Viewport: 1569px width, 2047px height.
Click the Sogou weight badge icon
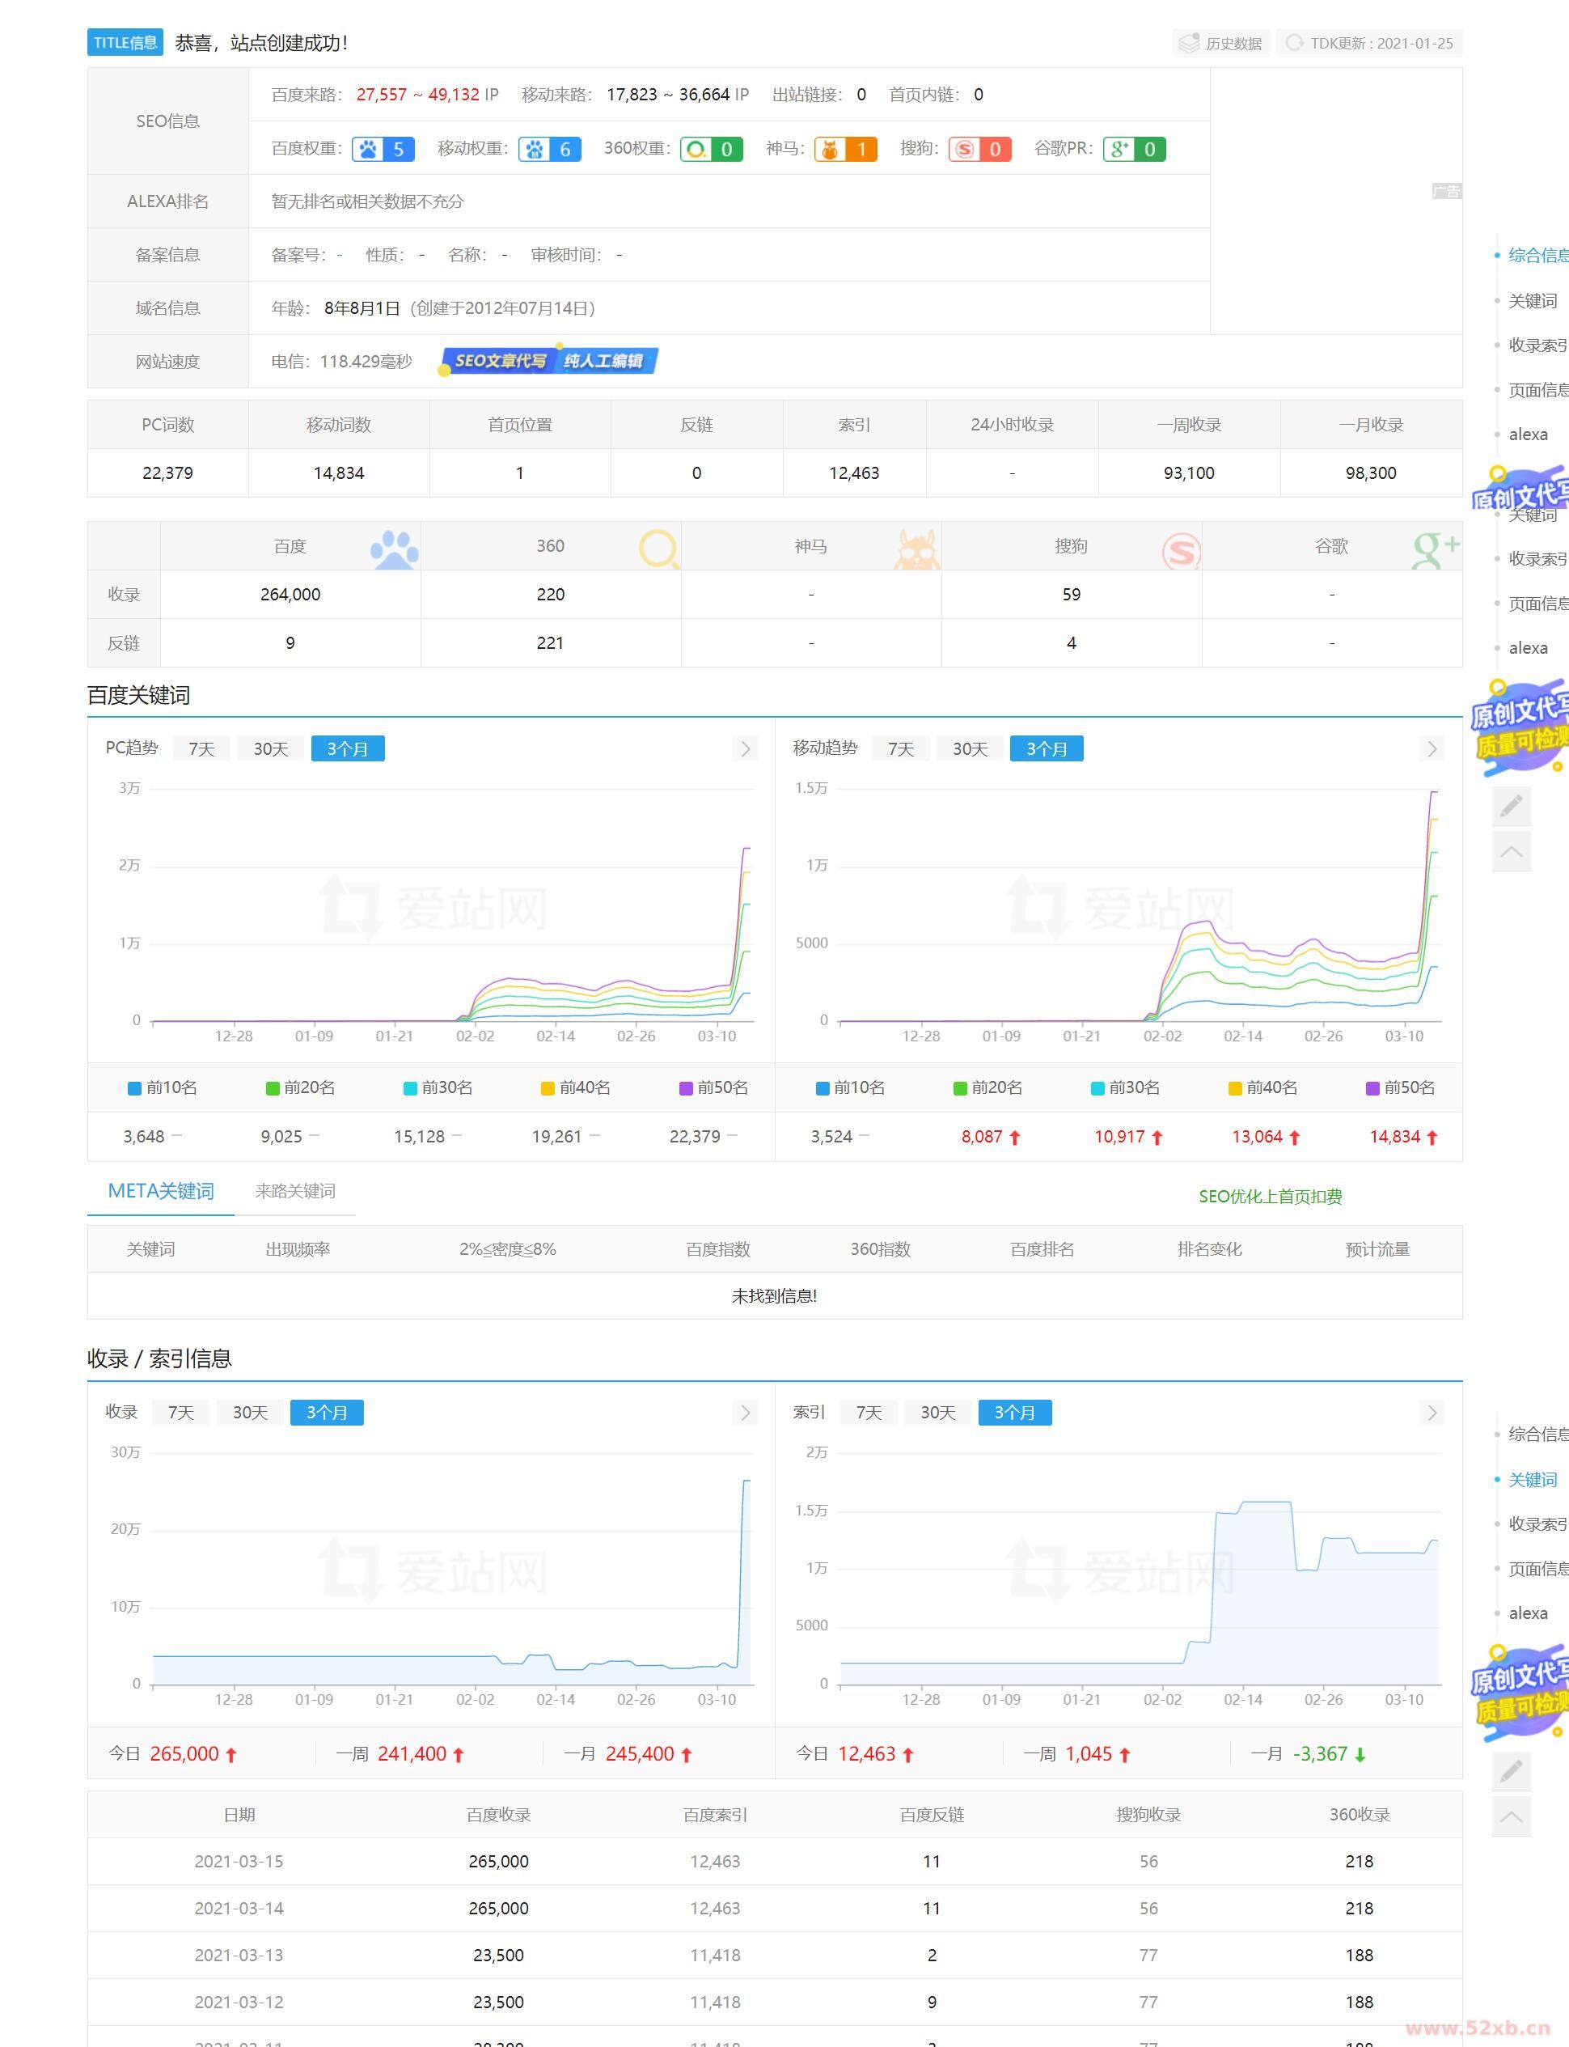click(965, 150)
